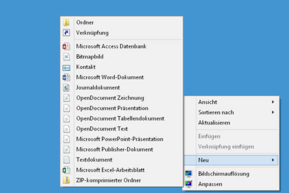Select Bitmapbild from the Neu submenu
289x193 pixels.
click(x=122, y=57)
